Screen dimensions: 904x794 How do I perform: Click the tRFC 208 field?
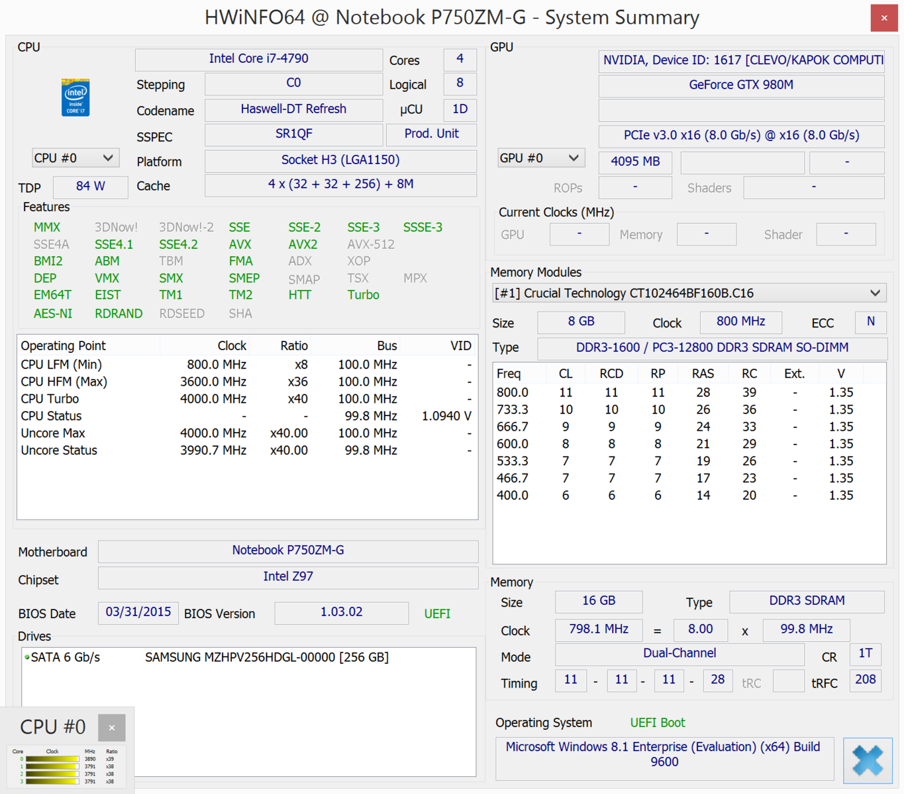tap(866, 681)
